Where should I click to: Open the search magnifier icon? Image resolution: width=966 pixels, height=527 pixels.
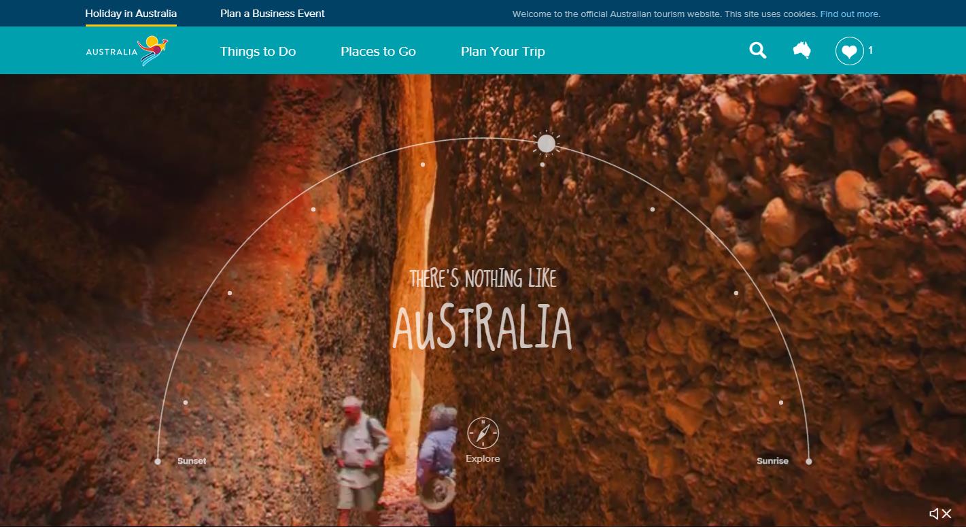758,50
